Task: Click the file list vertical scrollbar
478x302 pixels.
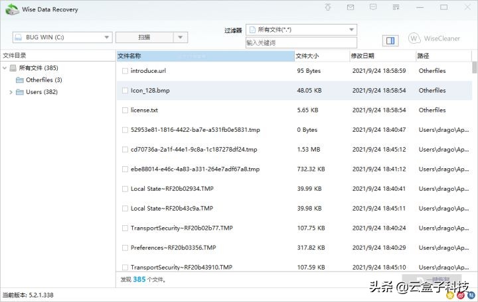Action: [x=474, y=166]
